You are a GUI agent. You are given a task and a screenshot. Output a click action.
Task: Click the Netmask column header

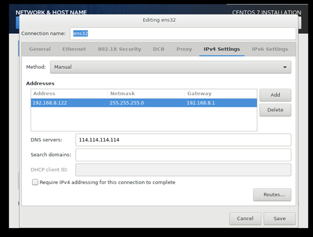(146, 94)
